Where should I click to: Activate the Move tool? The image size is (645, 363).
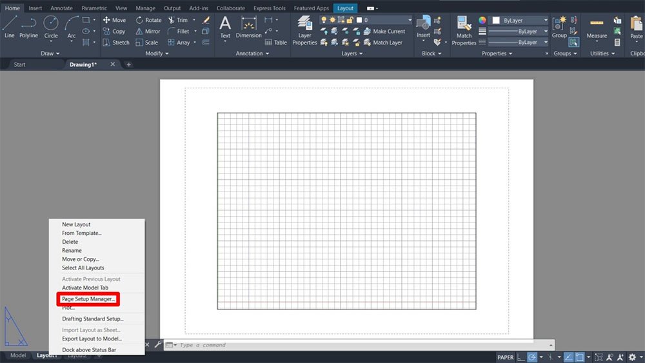[x=114, y=20]
